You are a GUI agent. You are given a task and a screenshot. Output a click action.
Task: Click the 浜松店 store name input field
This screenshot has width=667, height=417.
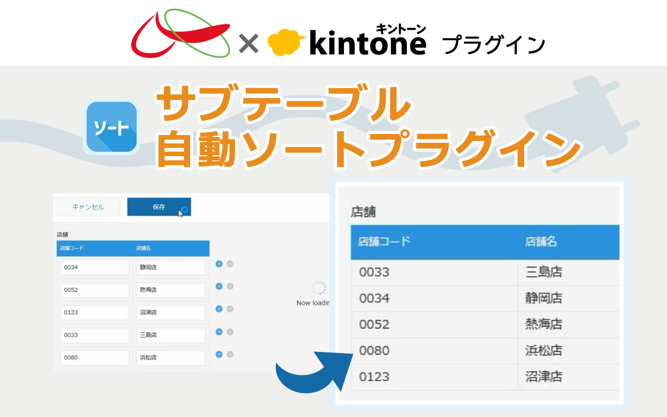171,358
